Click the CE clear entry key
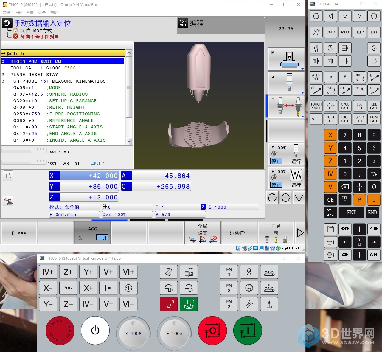The width and height of the screenshot is (382, 352). (330, 200)
